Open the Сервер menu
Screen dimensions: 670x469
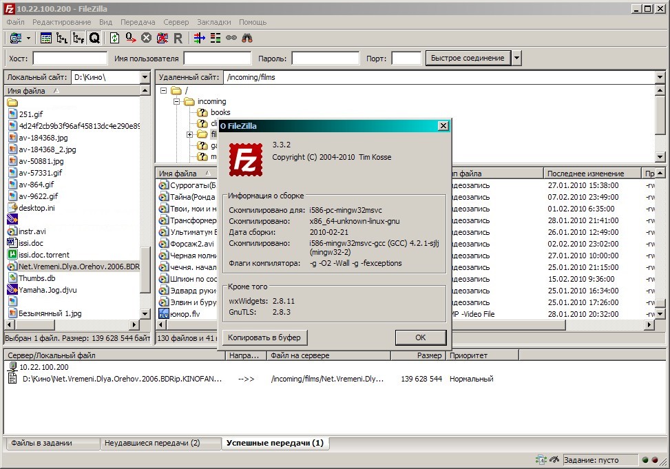[176, 22]
